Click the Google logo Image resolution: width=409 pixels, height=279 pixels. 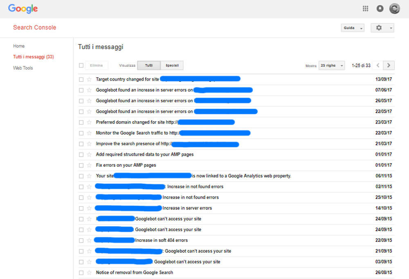23,9
